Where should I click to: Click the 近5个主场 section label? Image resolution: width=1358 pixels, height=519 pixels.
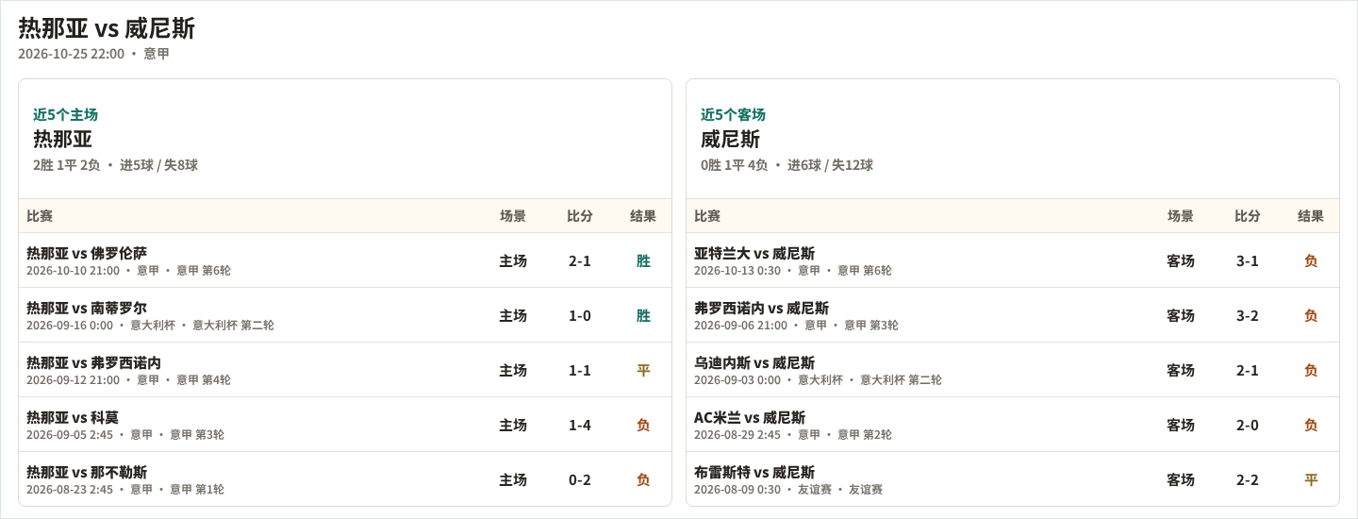tap(65, 114)
